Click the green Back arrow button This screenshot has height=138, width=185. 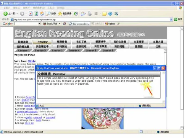tap(5, 14)
